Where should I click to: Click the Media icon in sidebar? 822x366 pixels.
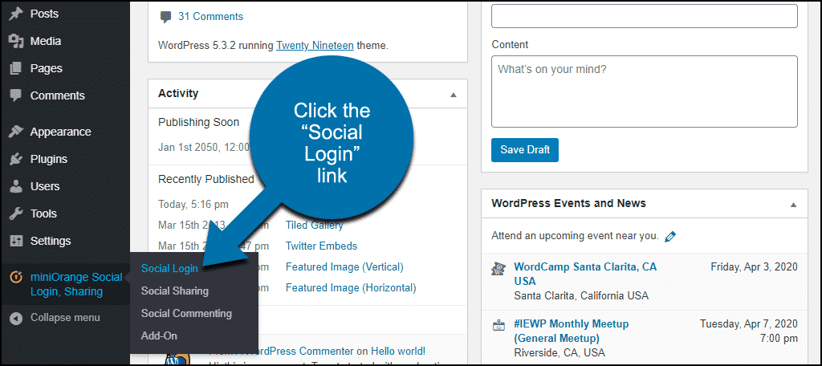[16, 41]
